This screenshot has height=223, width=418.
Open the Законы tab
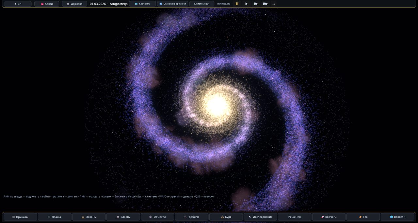[89, 217]
